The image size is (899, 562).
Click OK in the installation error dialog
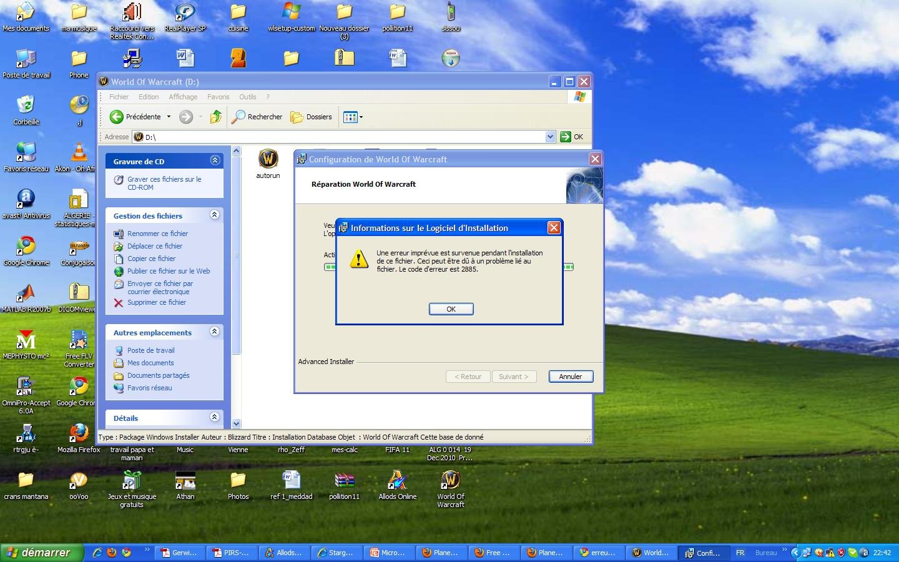click(x=451, y=309)
